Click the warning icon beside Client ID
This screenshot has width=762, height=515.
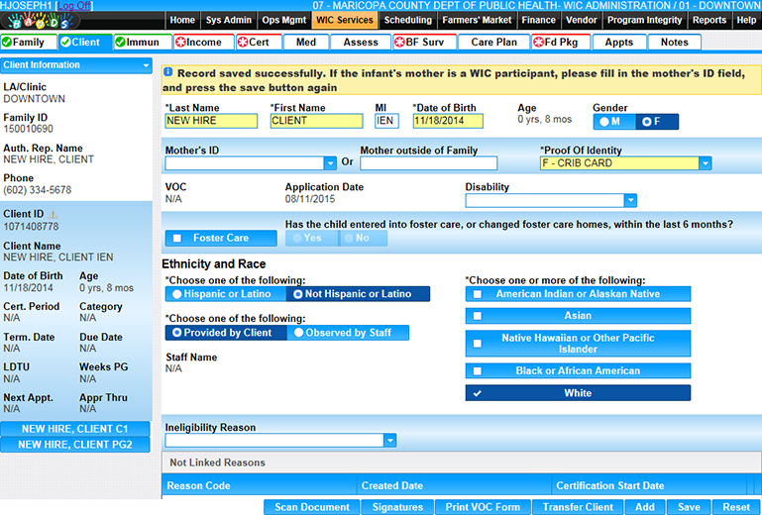pos(54,214)
